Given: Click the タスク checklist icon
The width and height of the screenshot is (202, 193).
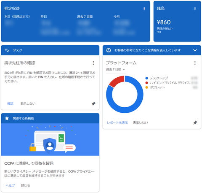Looking at the screenshot, I should [x=7, y=50].
